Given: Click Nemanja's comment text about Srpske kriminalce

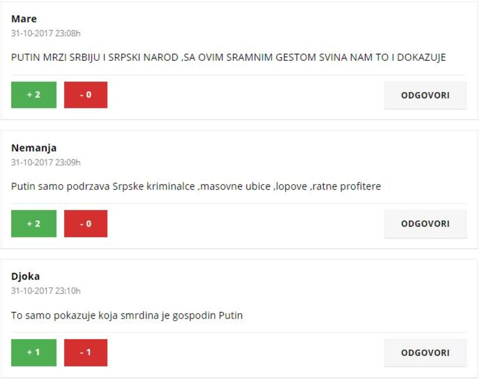Looking at the screenshot, I should (196, 186).
